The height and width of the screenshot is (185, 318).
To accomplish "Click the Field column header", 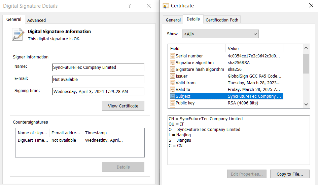I will (x=197, y=49).
